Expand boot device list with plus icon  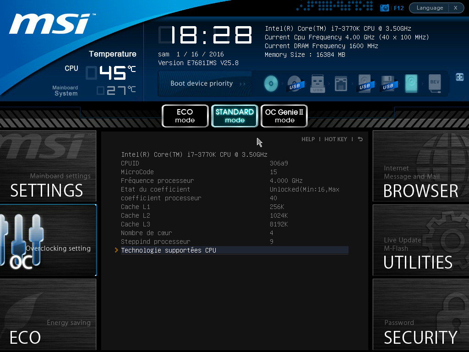pyautogui.click(x=460, y=77)
